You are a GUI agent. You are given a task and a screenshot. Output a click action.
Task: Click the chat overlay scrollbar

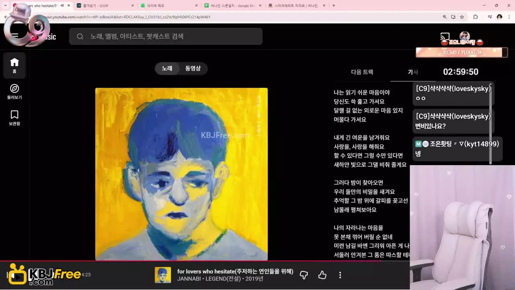pyautogui.click(x=490, y=123)
